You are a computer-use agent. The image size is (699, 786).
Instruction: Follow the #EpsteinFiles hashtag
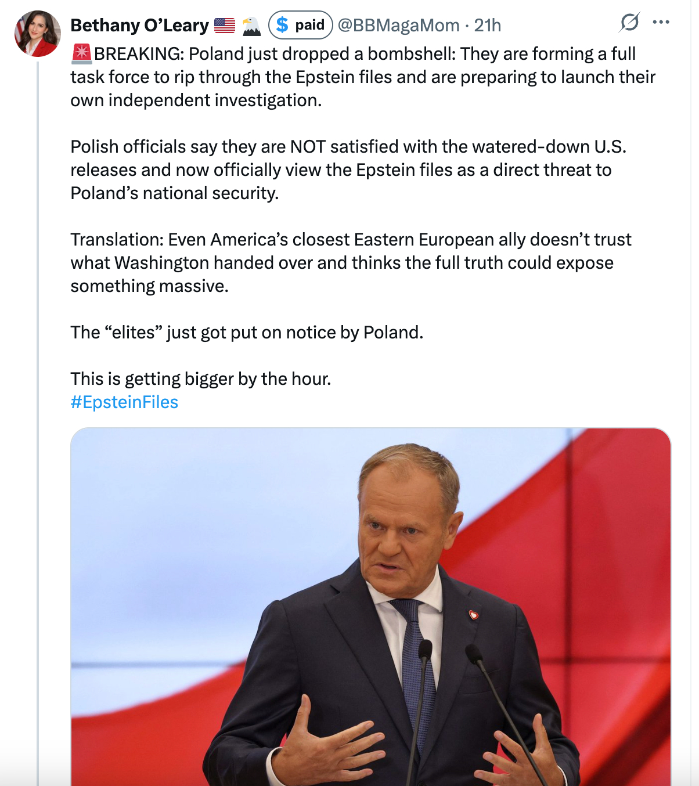(x=124, y=402)
